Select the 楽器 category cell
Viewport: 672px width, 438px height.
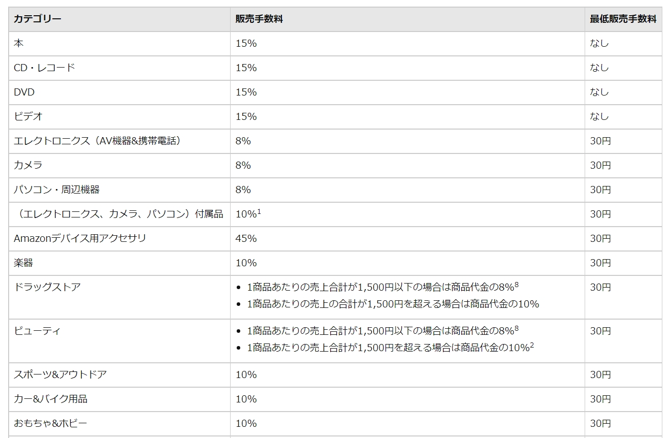tap(23, 263)
